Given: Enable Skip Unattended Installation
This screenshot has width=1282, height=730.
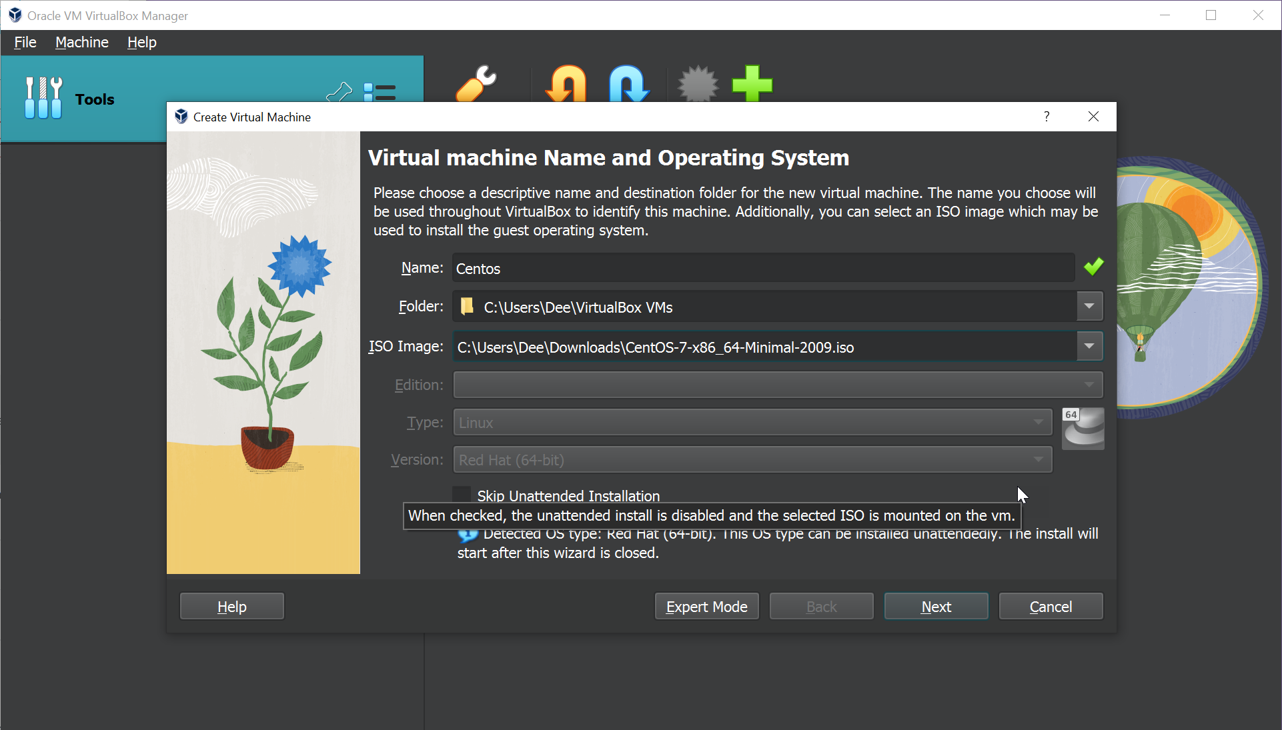Looking at the screenshot, I should [461, 493].
